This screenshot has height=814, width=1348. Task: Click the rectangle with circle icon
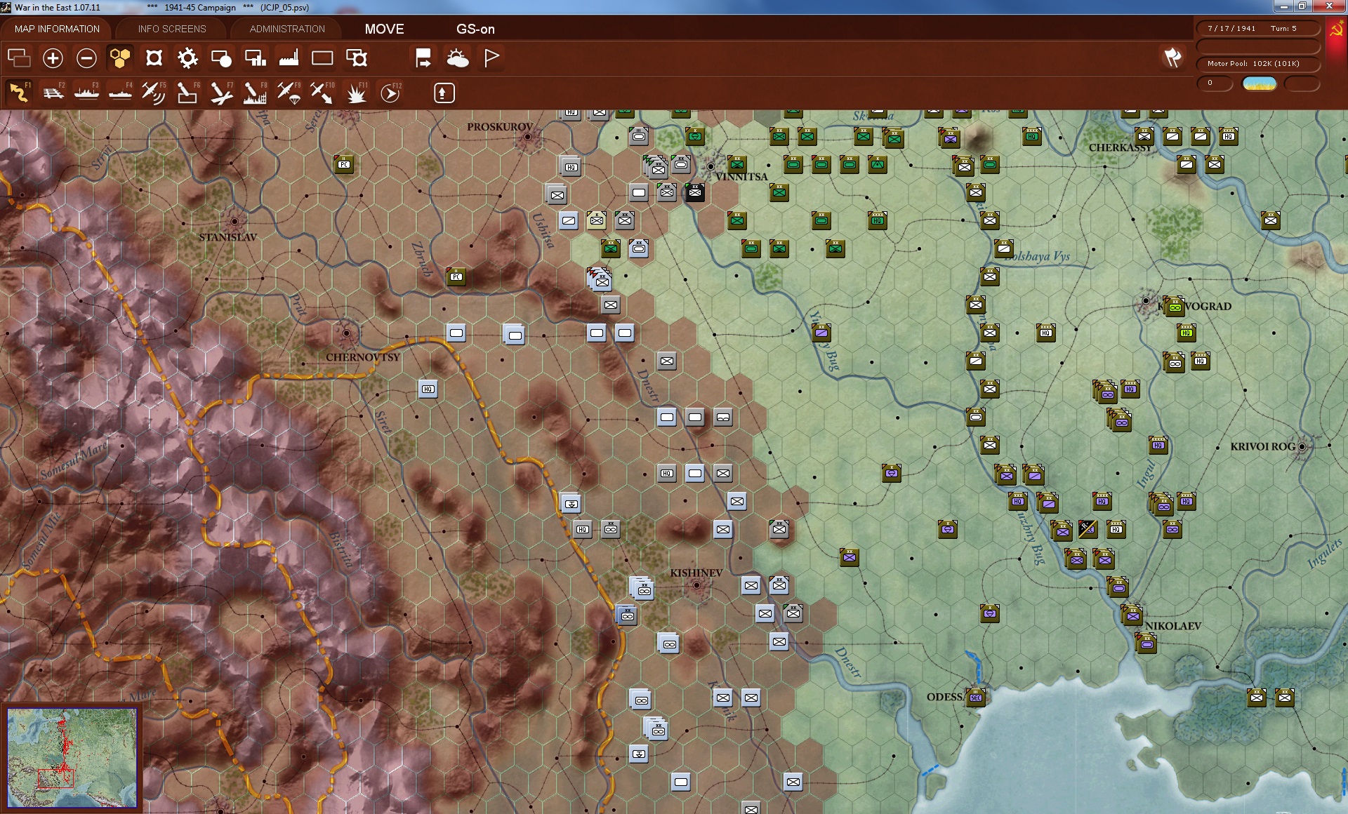coord(221,58)
